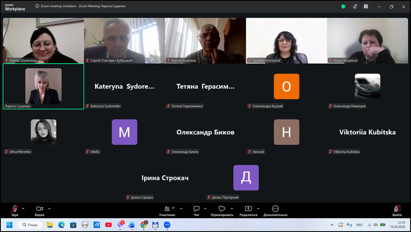Select Сергій Олегович Кубіцький video tile
The width and height of the screenshot is (411, 232).
124,41
